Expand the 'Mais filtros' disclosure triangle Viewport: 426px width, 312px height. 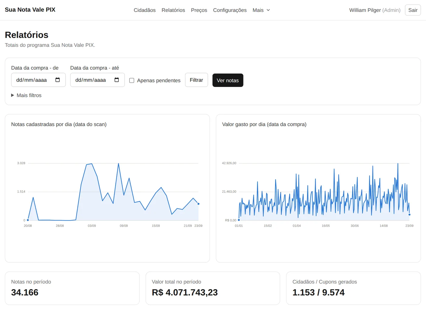pos(12,95)
